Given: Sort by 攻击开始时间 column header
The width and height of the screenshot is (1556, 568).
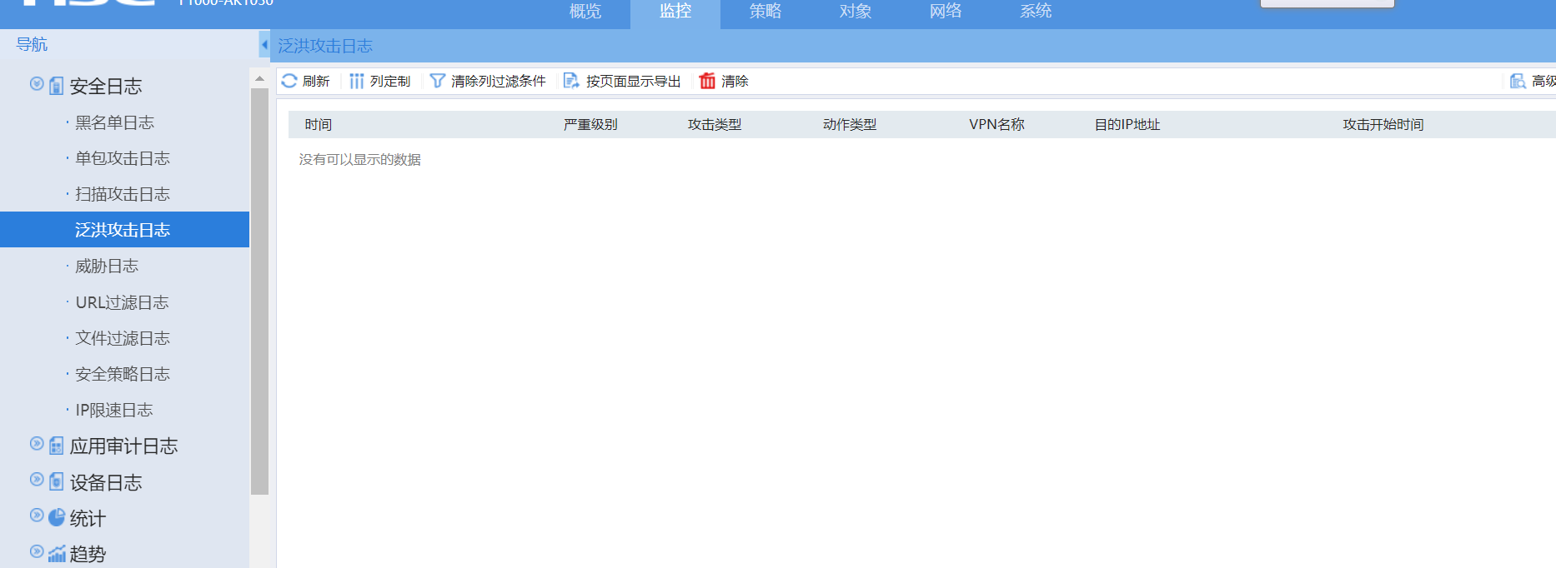Looking at the screenshot, I should tap(1383, 124).
